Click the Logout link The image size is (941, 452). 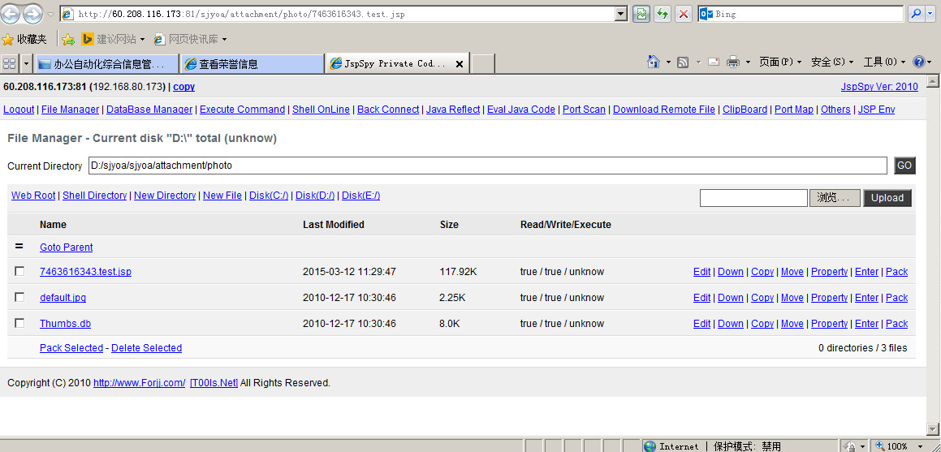19,109
